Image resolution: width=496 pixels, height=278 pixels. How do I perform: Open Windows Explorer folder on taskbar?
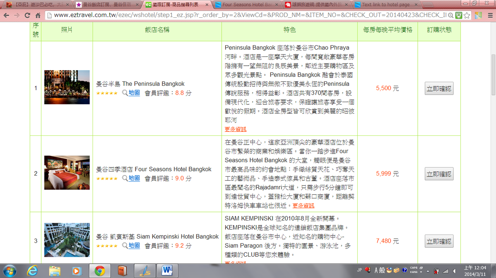tap(55, 271)
